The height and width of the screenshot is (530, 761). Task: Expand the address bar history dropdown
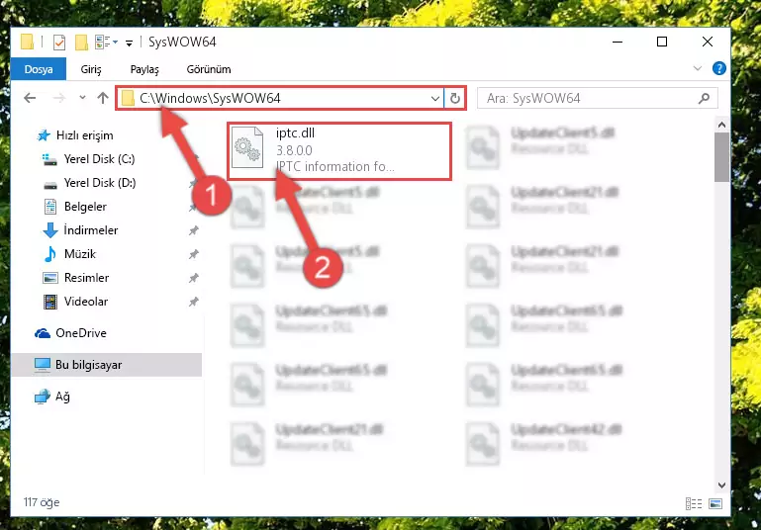click(x=435, y=99)
